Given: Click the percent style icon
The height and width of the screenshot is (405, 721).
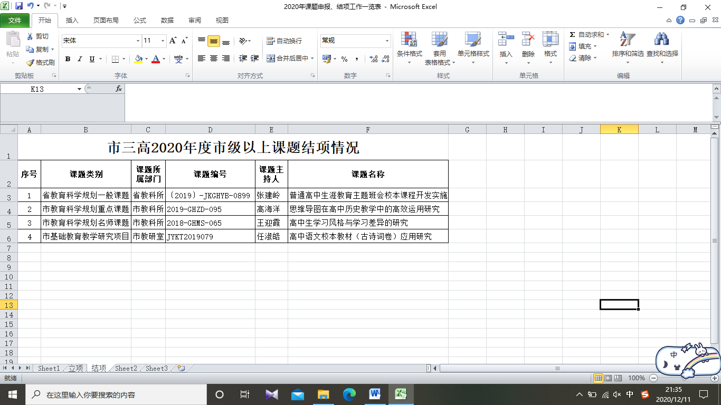Looking at the screenshot, I should tap(344, 59).
